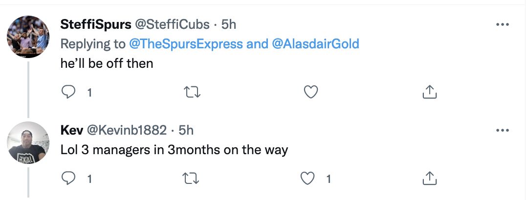Reply to Kev's tweet

click(68, 179)
